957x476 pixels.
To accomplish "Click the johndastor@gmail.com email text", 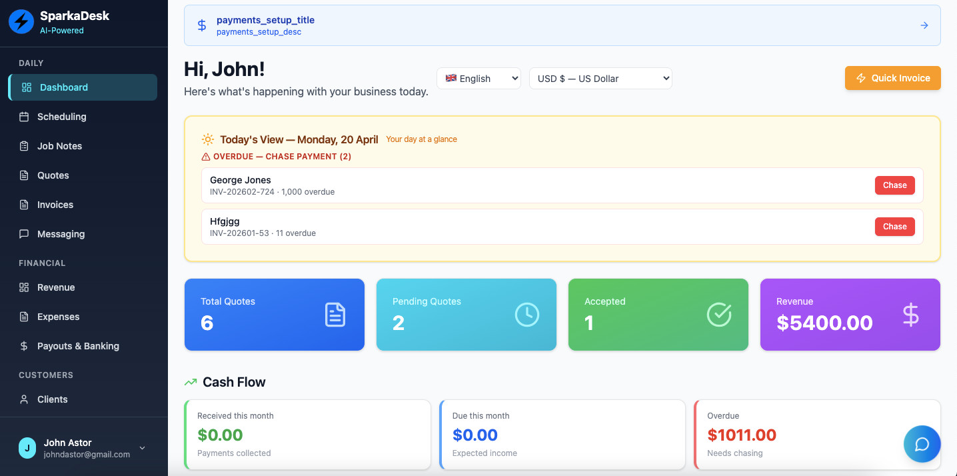I will click(x=87, y=455).
